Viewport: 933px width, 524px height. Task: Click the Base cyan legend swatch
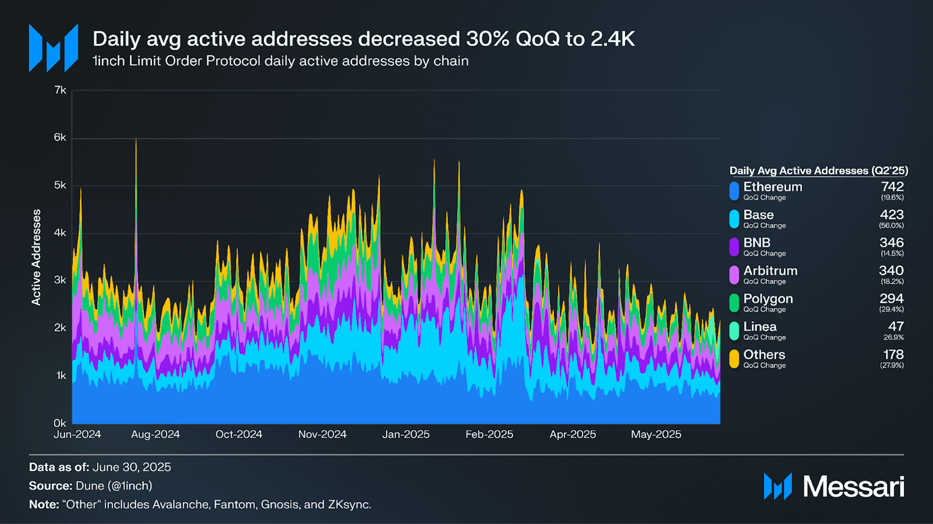734,219
